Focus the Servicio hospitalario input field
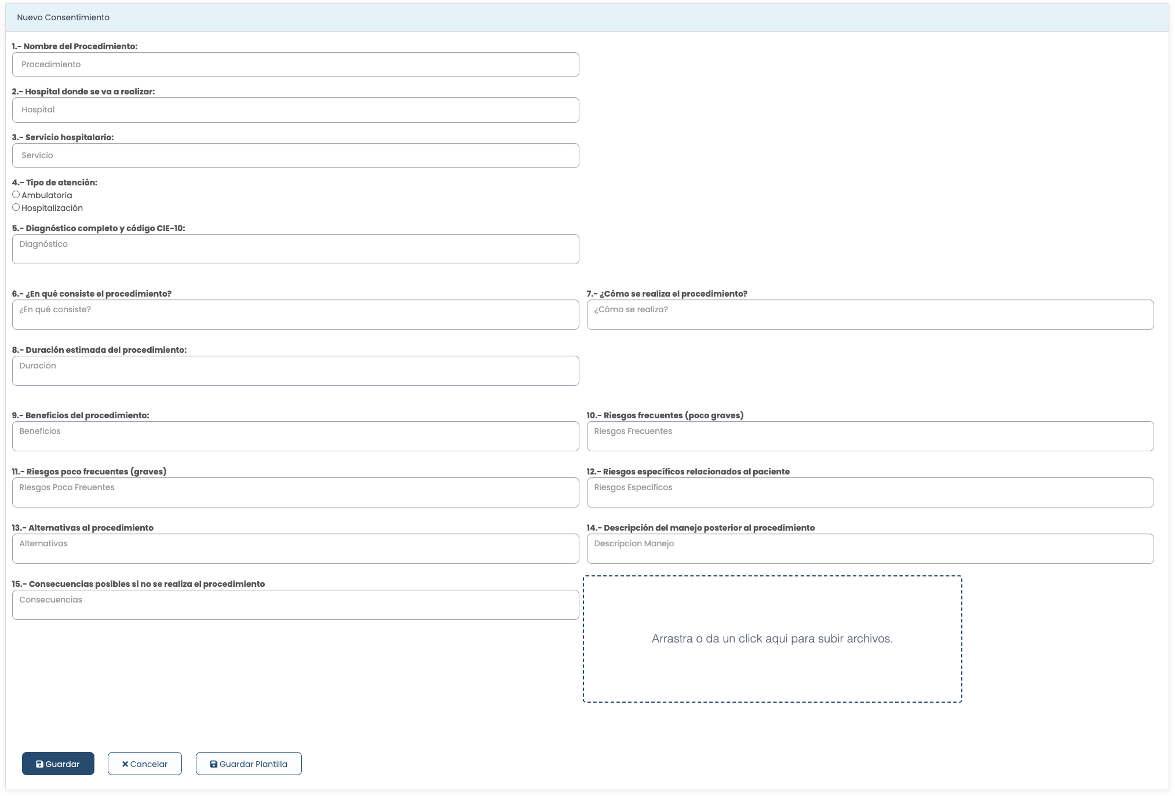The image size is (1175, 796). [x=295, y=155]
